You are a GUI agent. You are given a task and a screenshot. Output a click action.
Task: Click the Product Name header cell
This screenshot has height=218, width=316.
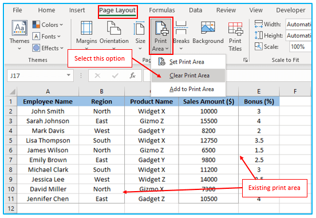152,101
